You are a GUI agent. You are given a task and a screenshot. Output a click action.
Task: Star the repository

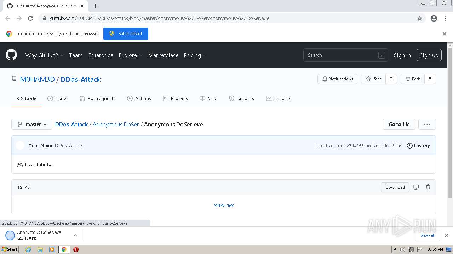373,79
